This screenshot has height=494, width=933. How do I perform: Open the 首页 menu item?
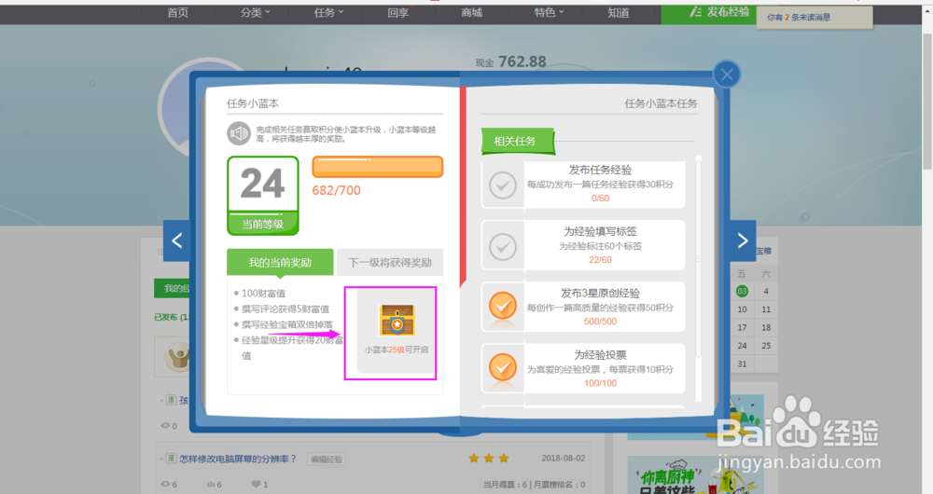[x=177, y=12]
